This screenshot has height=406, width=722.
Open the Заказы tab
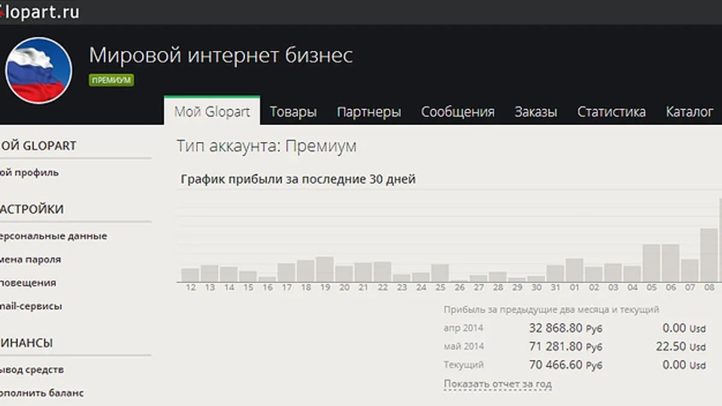click(x=535, y=112)
